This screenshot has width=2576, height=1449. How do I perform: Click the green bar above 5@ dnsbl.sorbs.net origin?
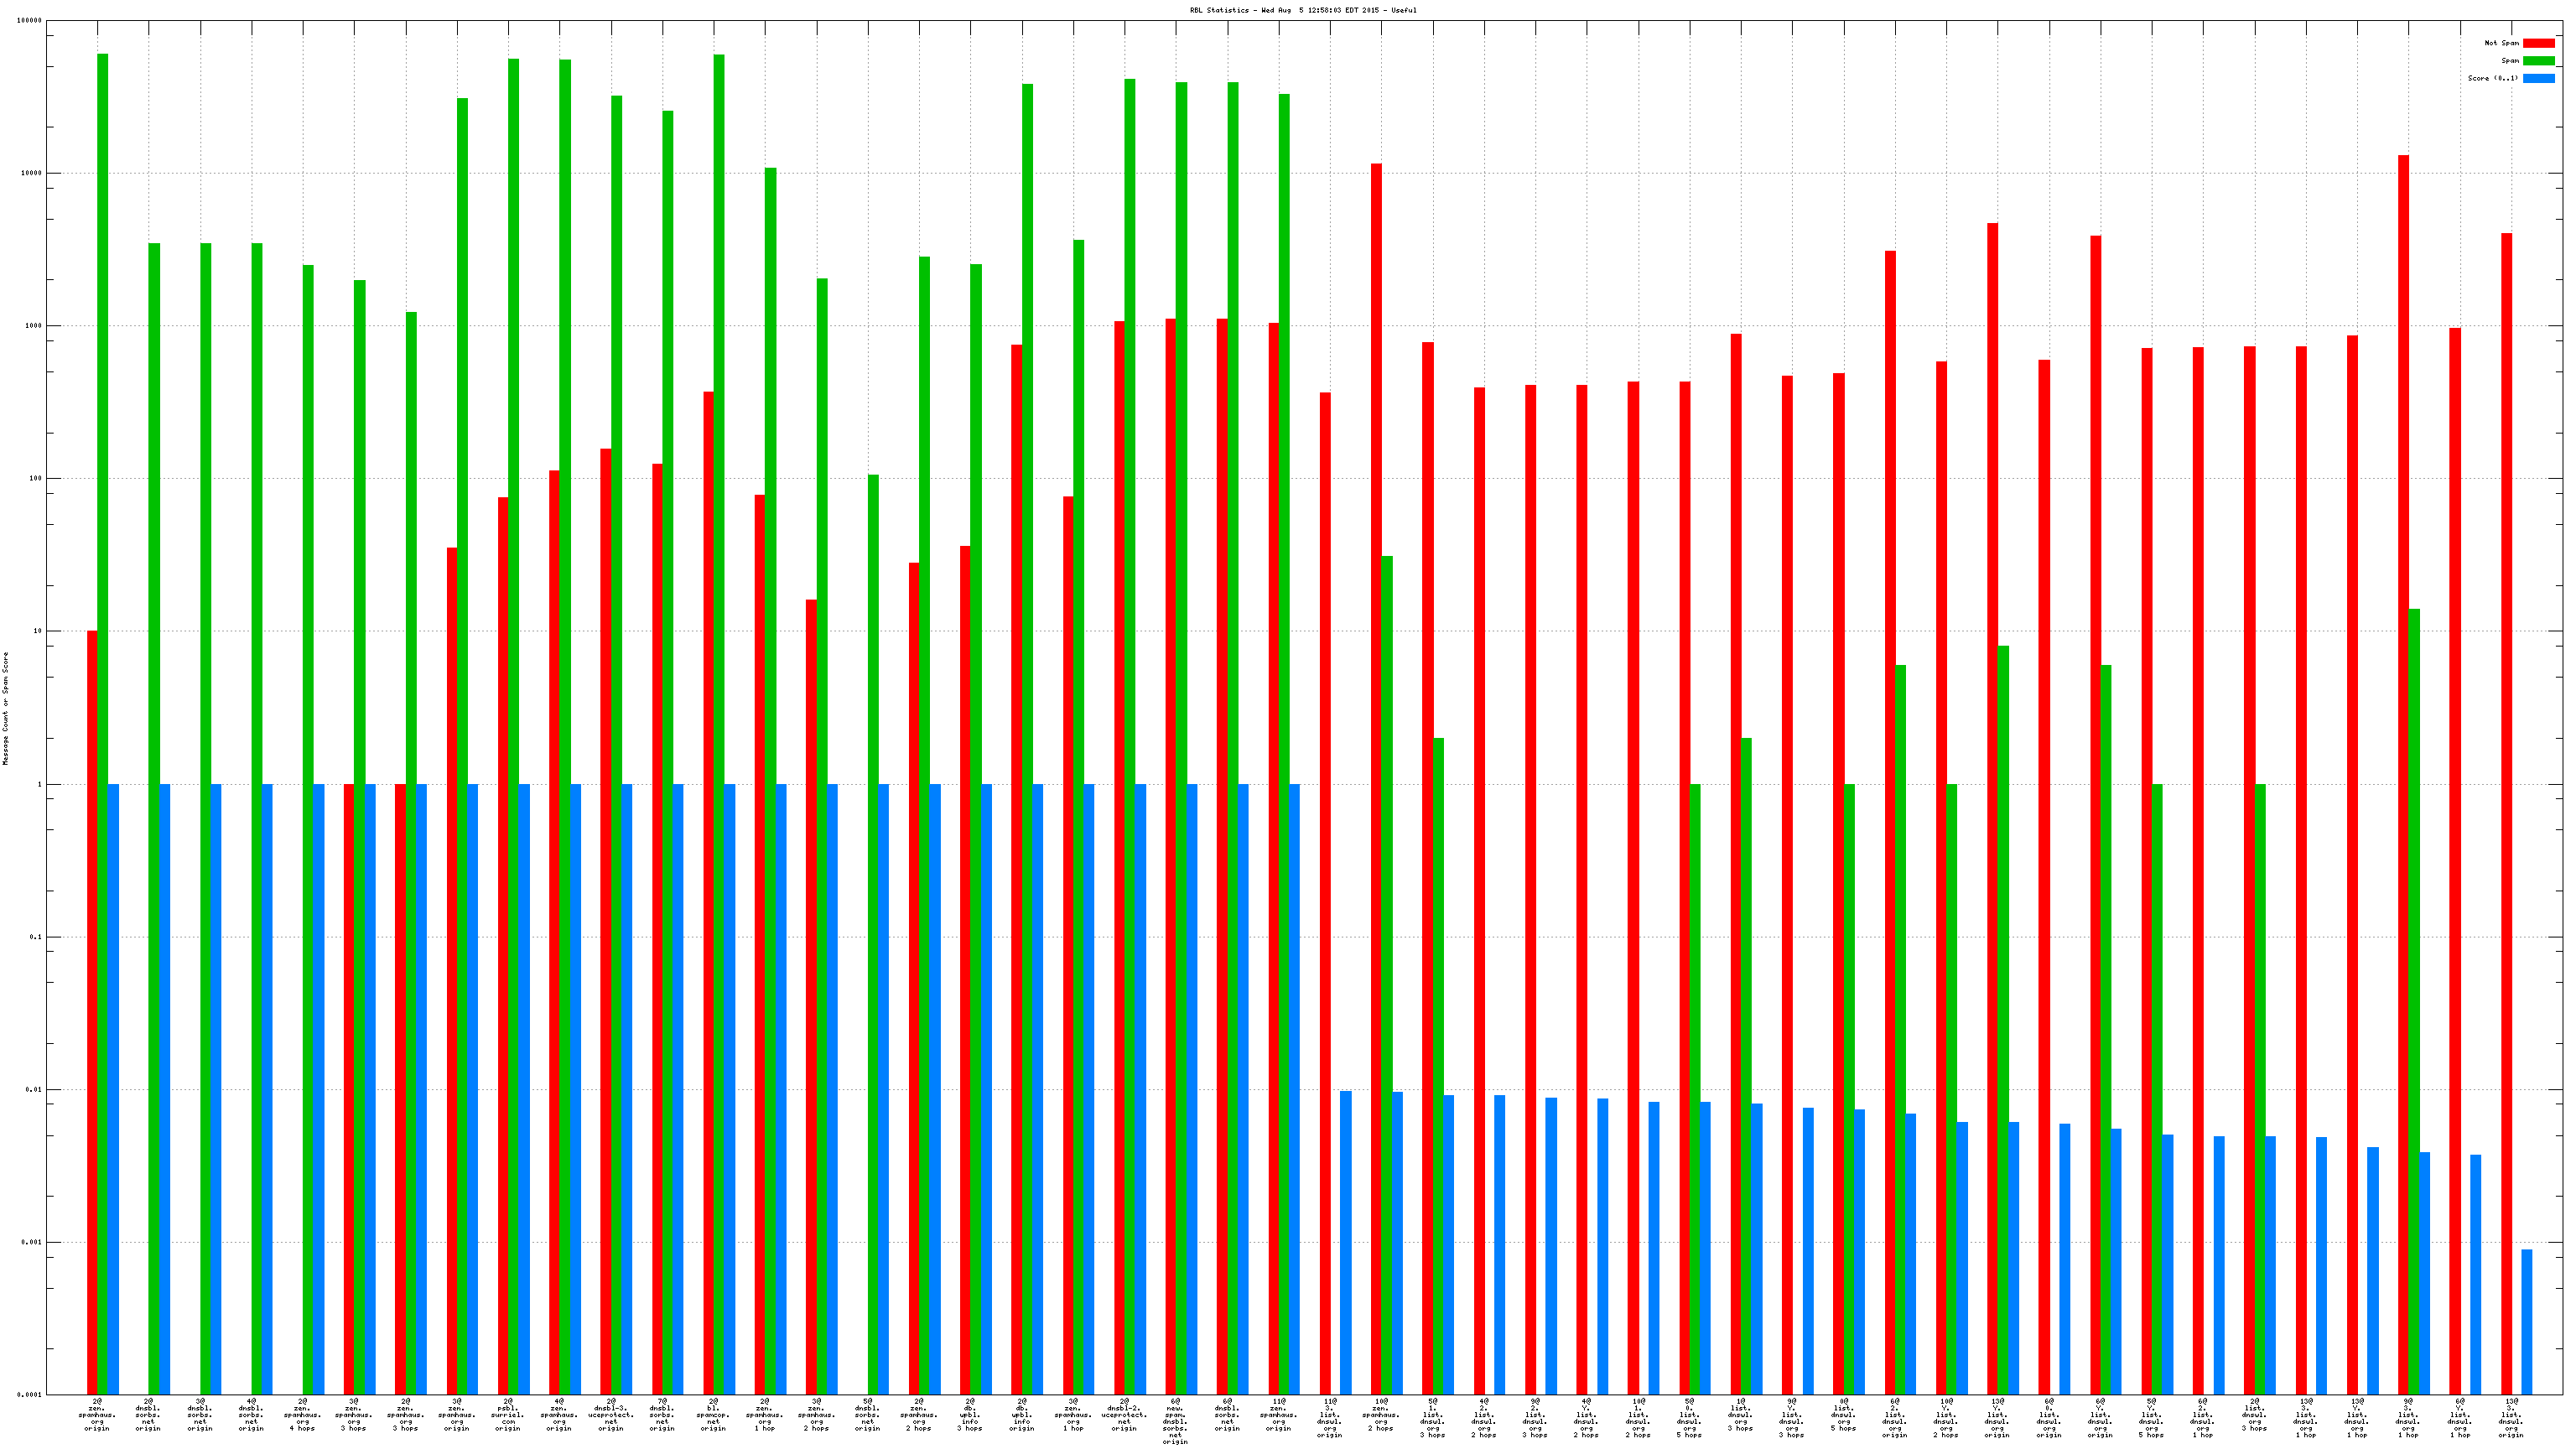(873, 900)
